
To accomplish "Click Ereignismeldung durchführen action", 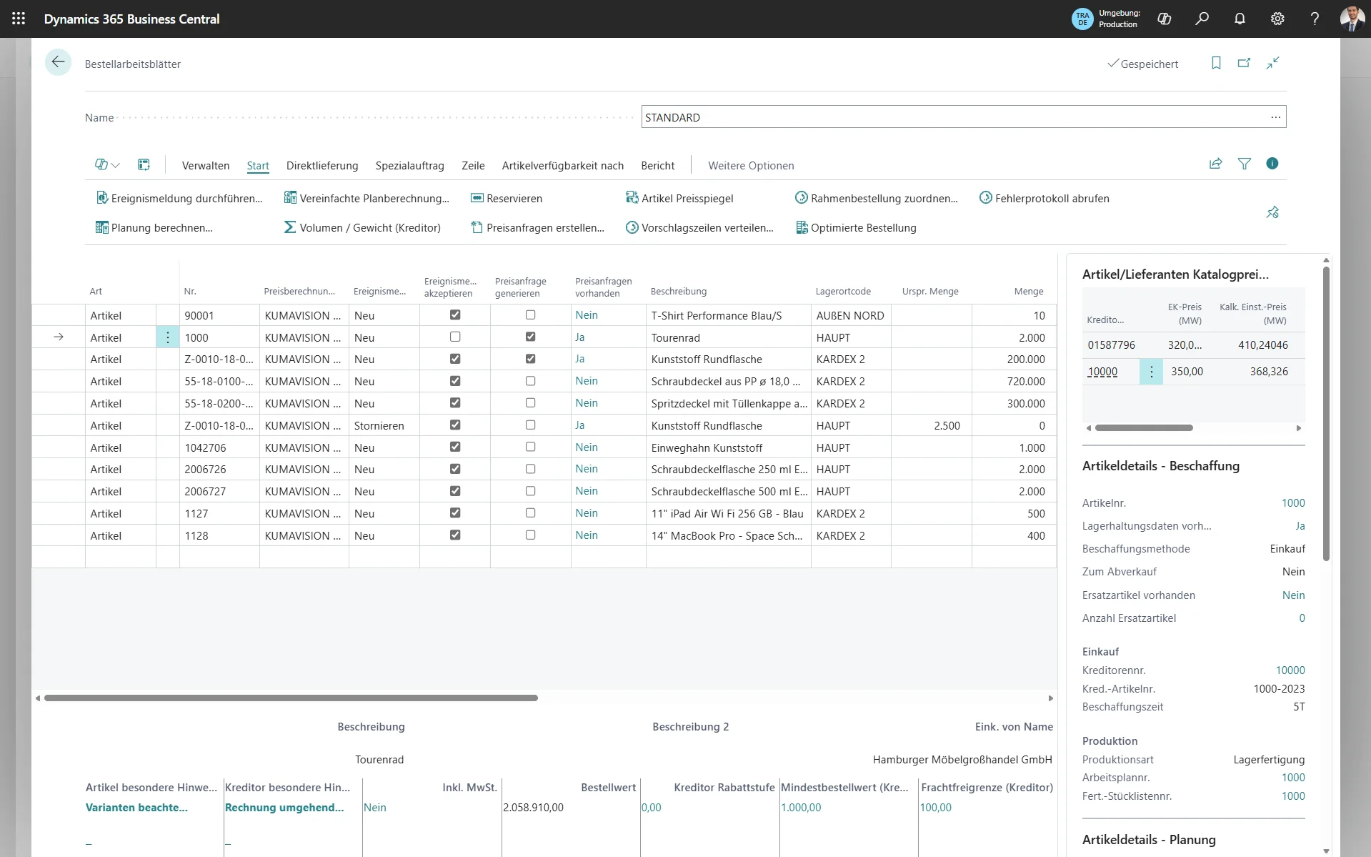I will click(179, 199).
